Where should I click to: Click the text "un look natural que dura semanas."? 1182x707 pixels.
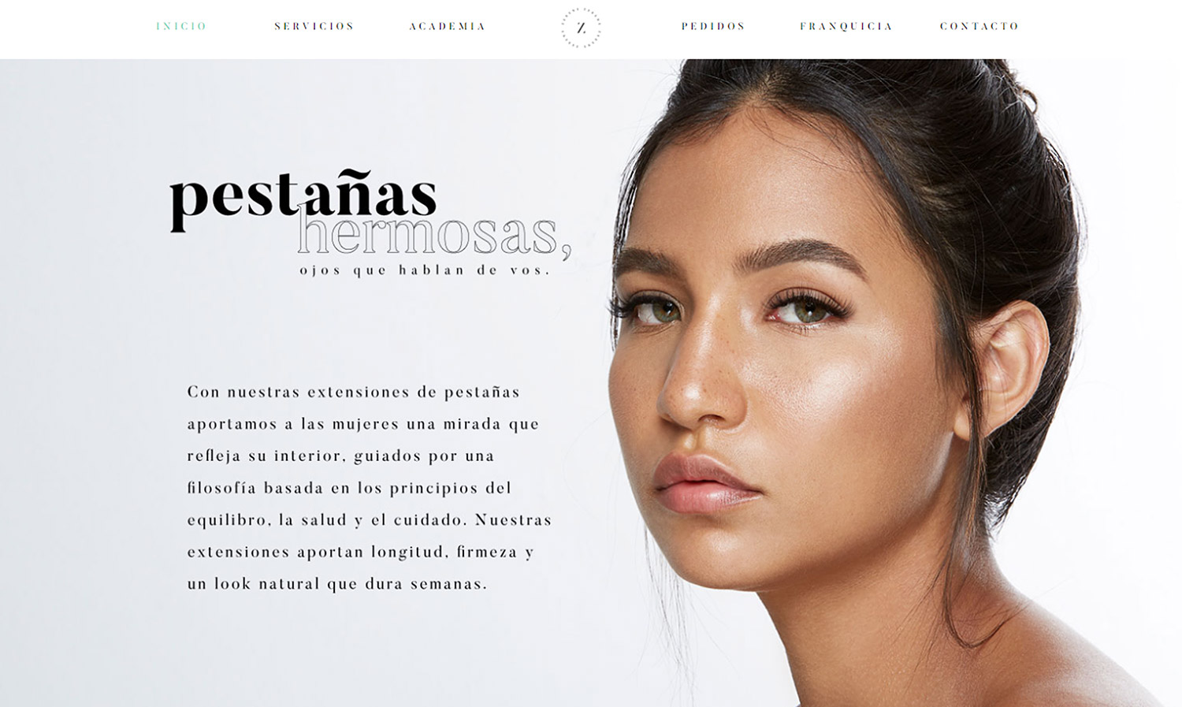(337, 584)
